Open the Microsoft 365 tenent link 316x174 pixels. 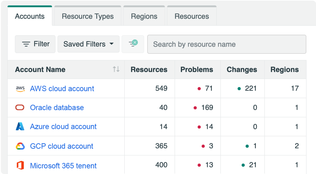click(63, 166)
